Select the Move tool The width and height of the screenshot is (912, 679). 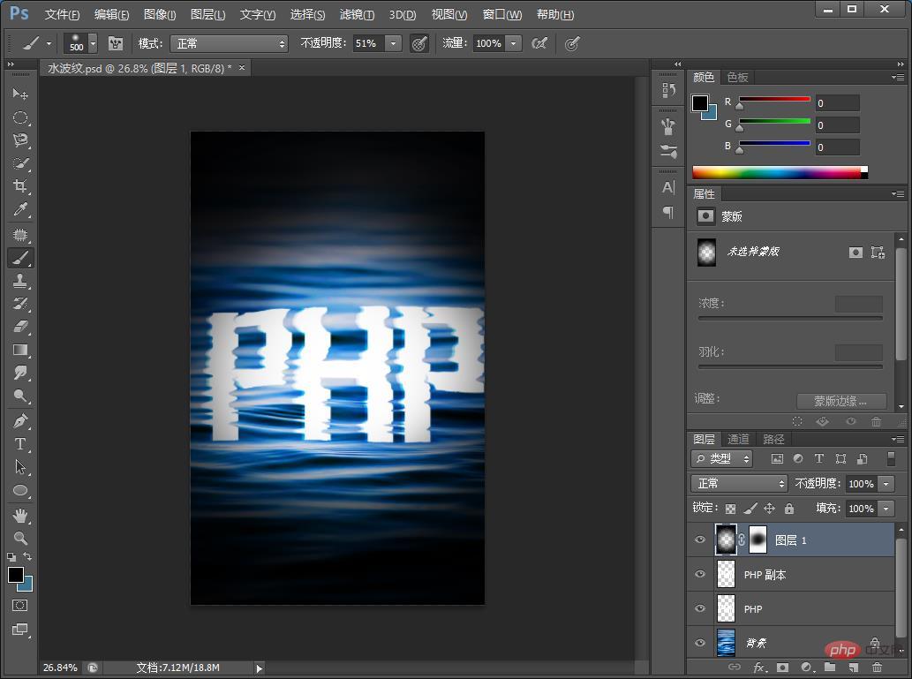pos(20,94)
